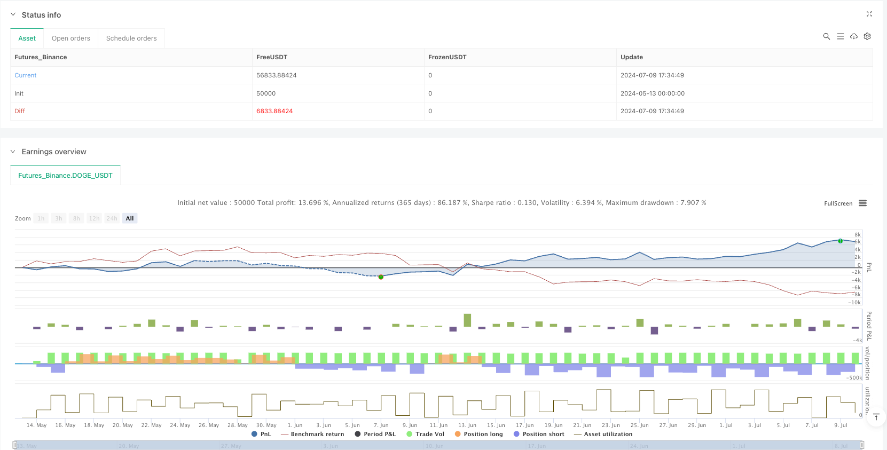Toggle PnL series in chart legend
This screenshot has height=450, width=887.
(x=261, y=434)
